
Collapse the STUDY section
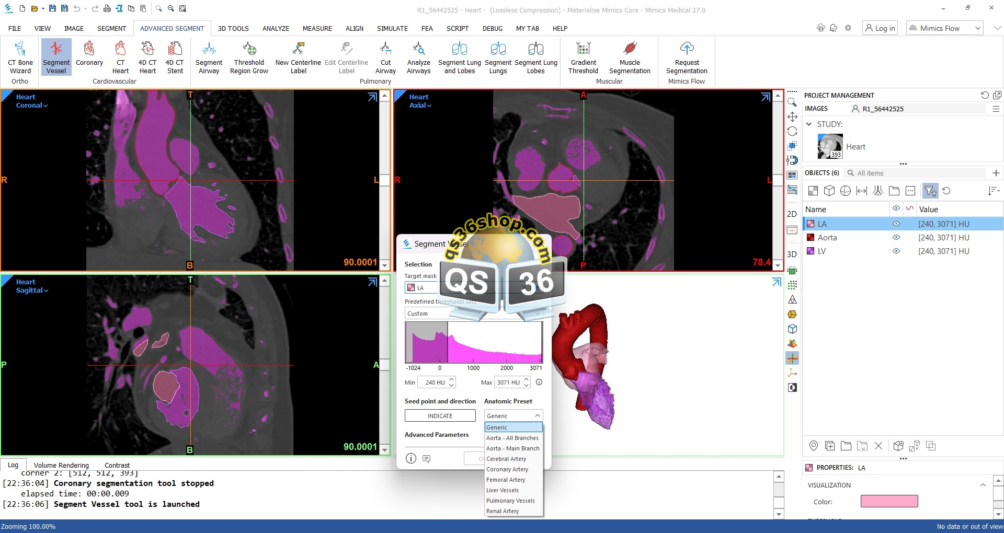[809, 124]
